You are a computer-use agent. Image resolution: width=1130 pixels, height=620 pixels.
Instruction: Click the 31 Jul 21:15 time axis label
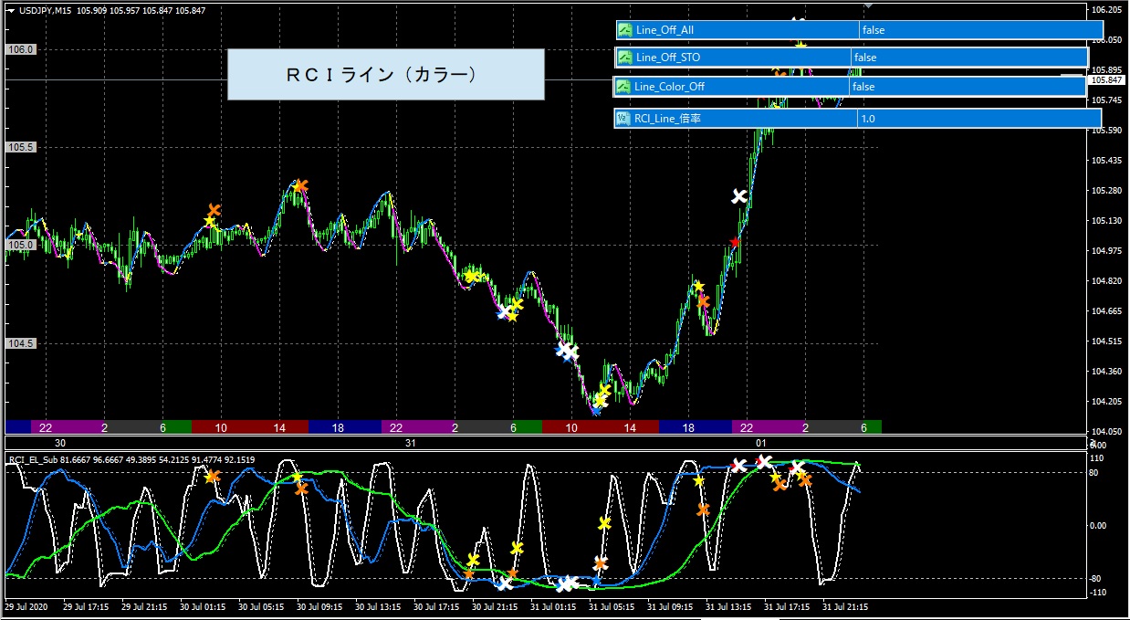(x=843, y=605)
